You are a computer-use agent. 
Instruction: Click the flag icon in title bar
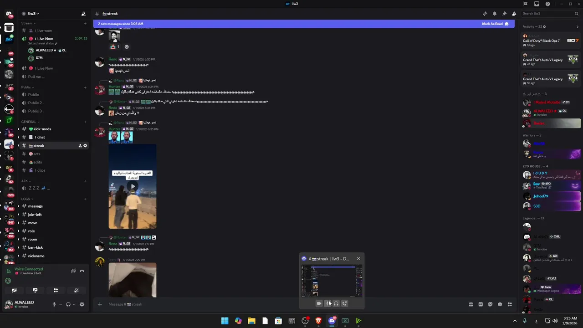coord(525,4)
